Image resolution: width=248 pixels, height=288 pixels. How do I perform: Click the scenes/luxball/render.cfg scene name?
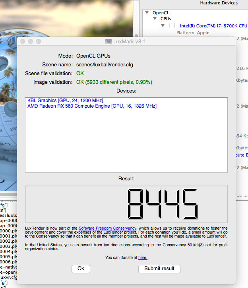pyautogui.click(x=105, y=65)
